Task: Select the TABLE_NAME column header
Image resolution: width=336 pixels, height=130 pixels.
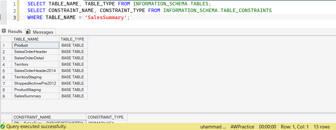Action: (36, 39)
